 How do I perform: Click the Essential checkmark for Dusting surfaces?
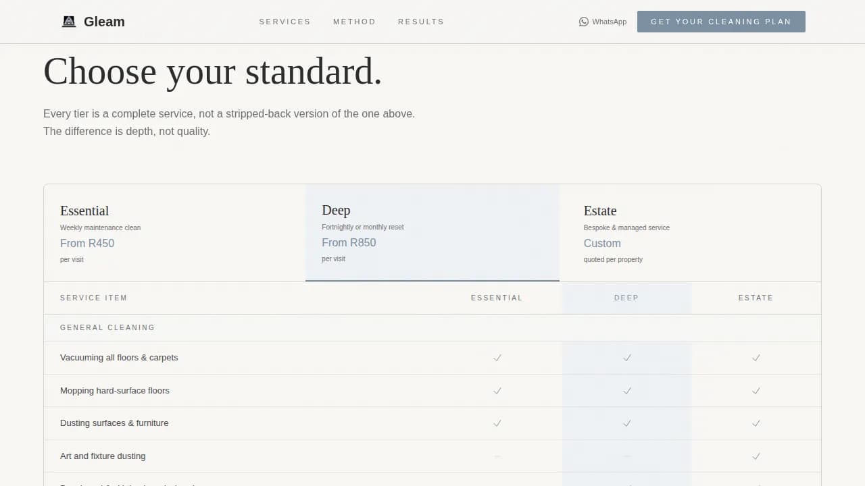(497, 423)
